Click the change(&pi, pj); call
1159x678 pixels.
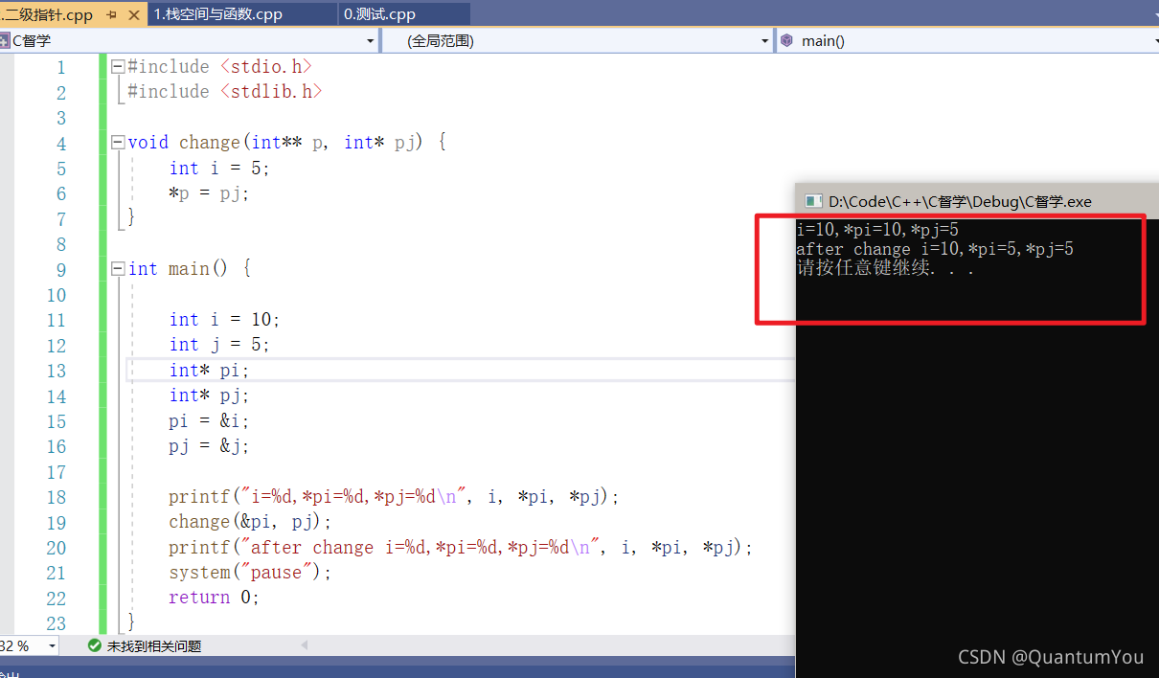pos(250,522)
